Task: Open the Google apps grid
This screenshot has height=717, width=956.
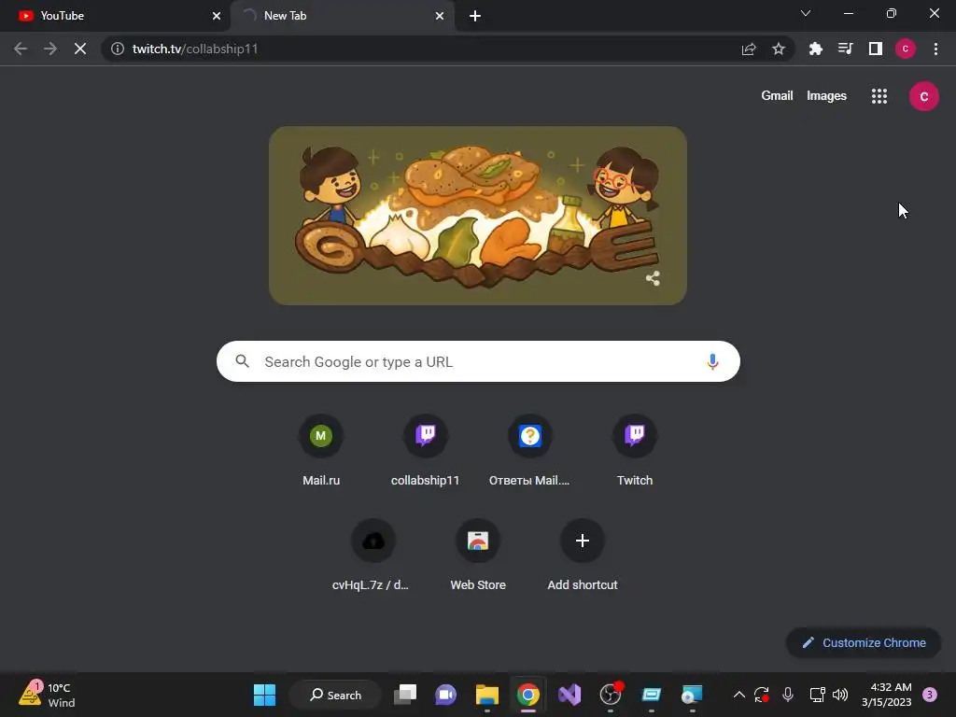Action: 879,96
